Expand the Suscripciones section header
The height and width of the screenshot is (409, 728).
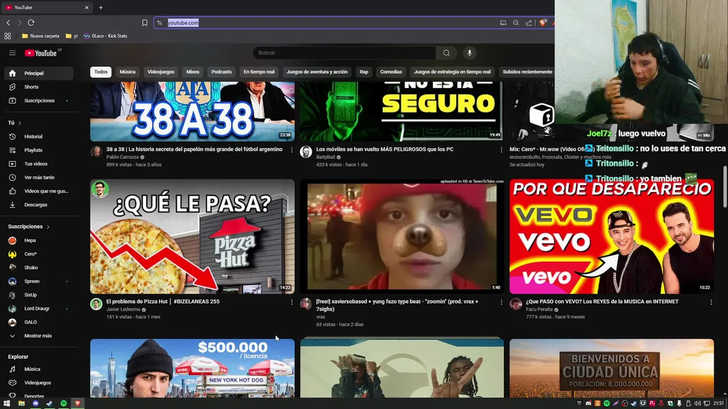29,227
